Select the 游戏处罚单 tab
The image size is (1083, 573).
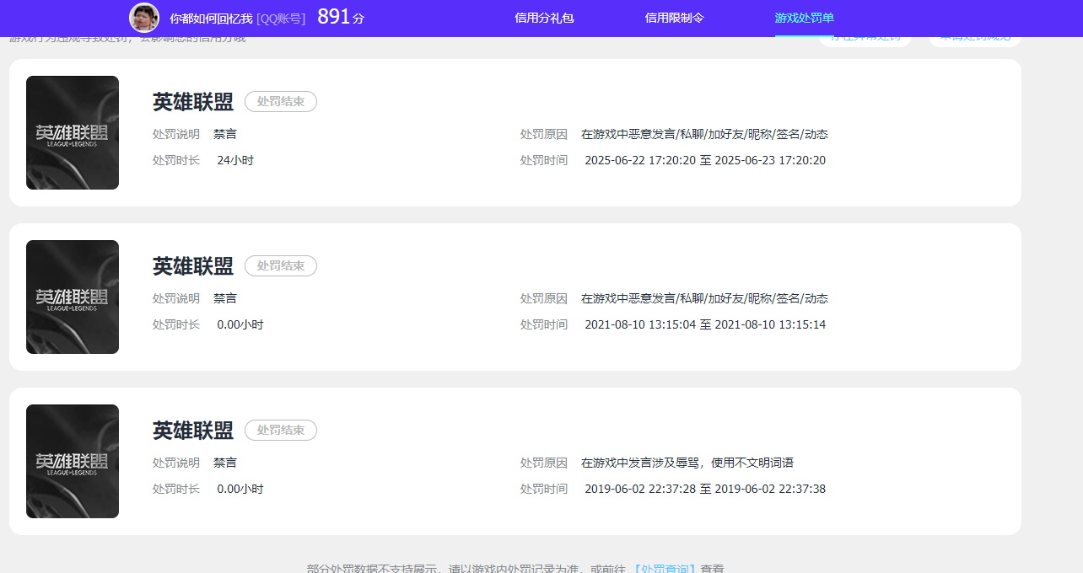click(804, 18)
